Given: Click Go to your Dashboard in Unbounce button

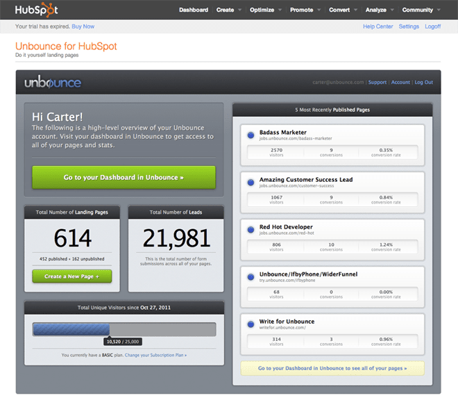Looking at the screenshot, I should [124, 178].
